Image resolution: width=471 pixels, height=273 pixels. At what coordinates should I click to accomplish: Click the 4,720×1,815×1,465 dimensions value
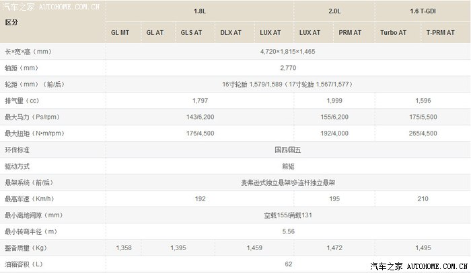tap(288, 51)
